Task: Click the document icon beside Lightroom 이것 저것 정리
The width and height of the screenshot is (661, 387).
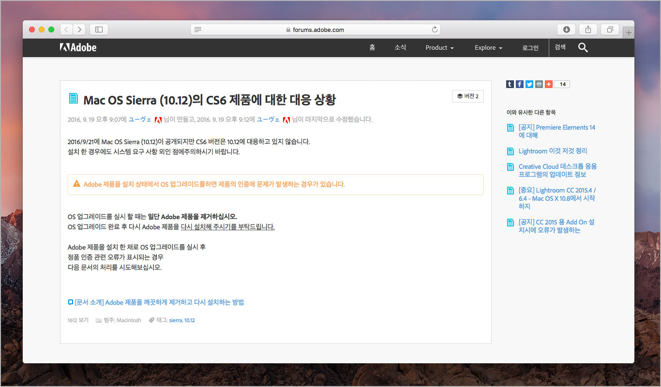Action: click(510, 151)
